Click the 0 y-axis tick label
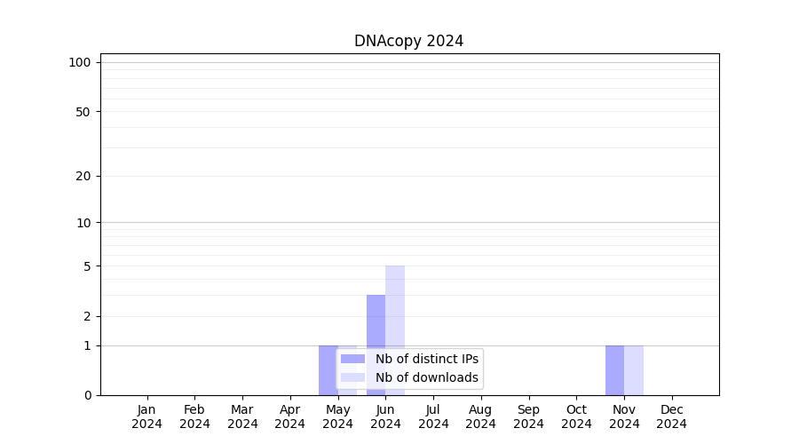Screen dimensions: 799x444 [87, 395]
